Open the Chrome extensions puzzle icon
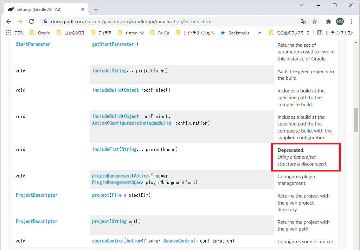This screenshot has width=360, height=252. tap(328, 21)
